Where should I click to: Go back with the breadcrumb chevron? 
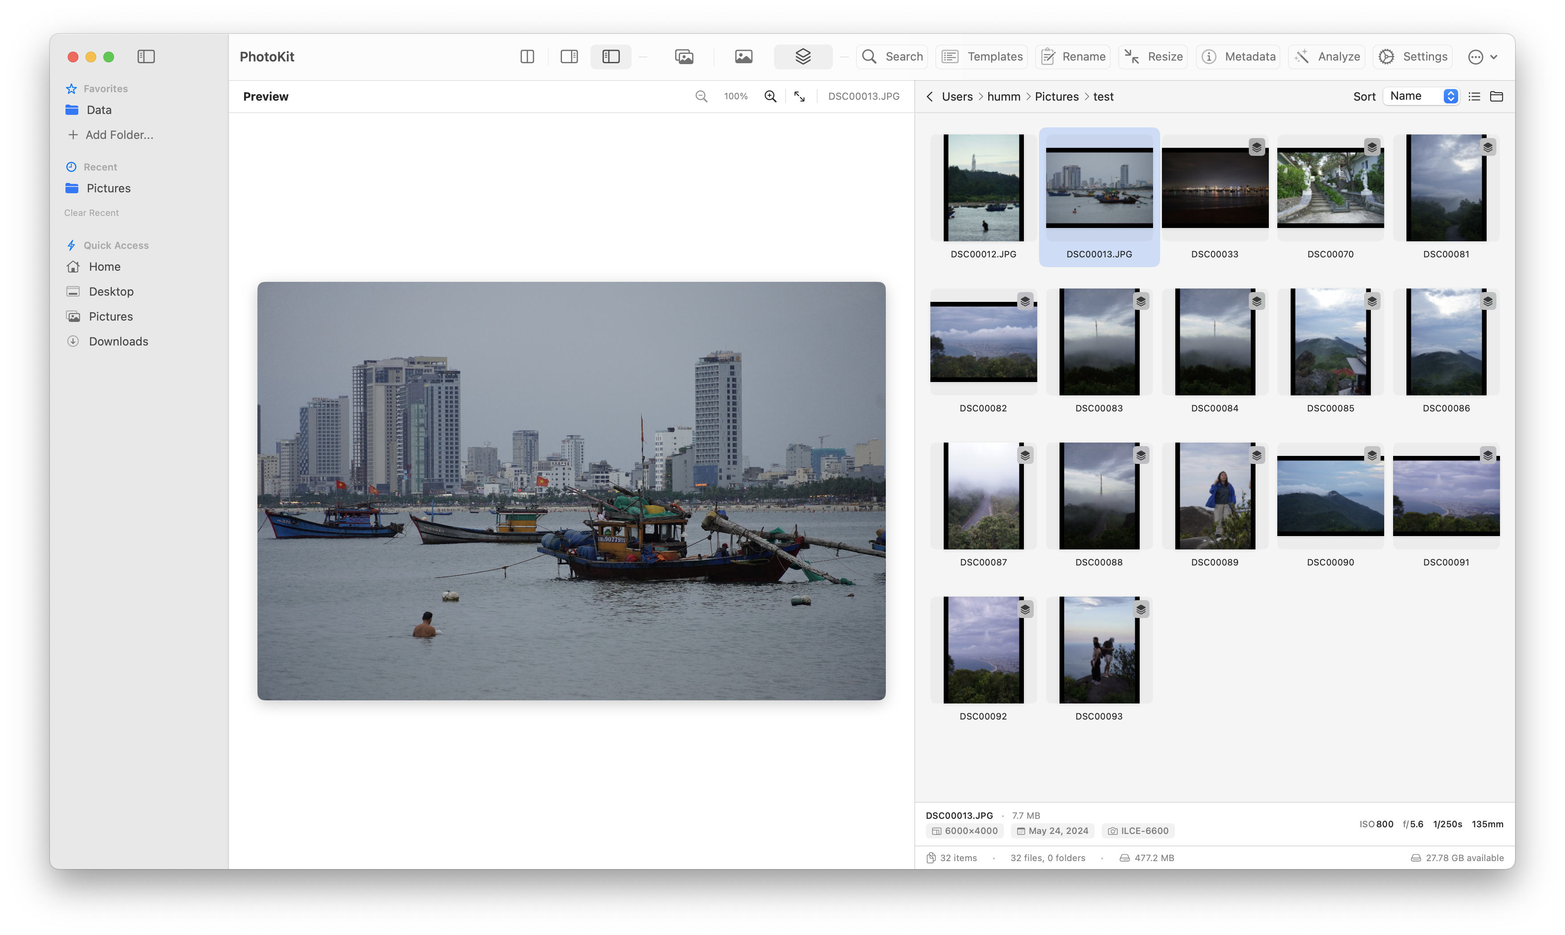pos(929,97)
